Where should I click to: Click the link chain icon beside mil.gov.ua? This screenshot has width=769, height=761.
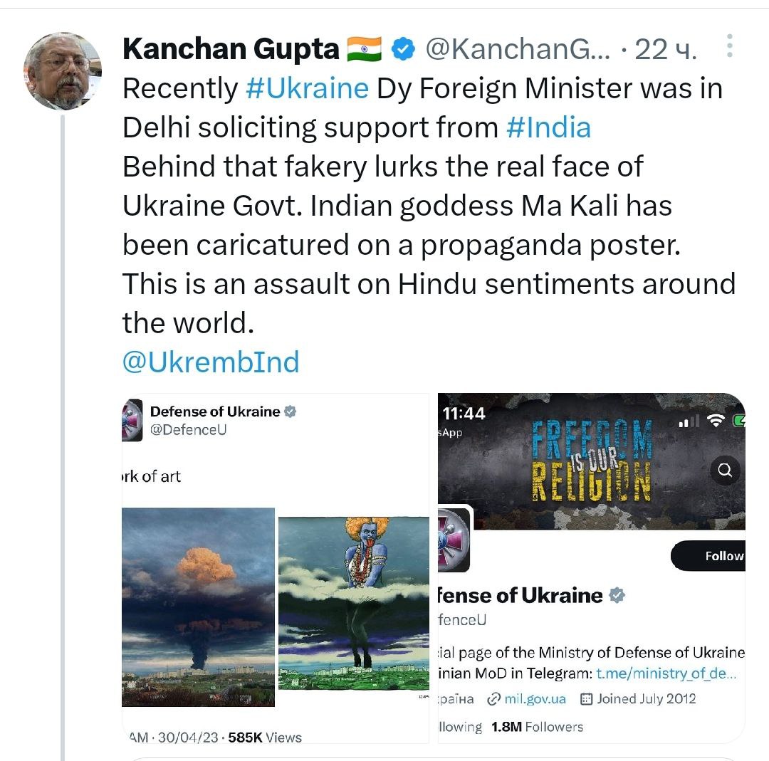tap(493, 698)
